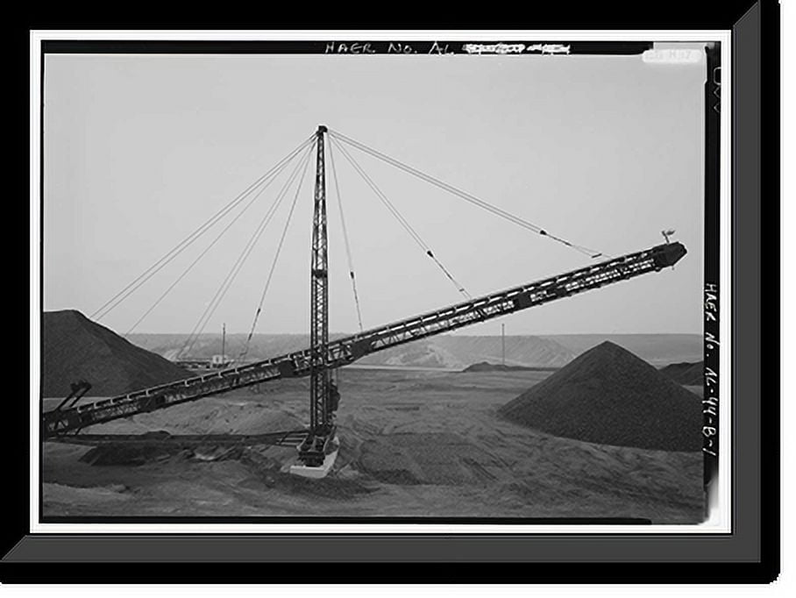Click the small white label in top-right corner
Screen dimensions: 796x598
672,55
